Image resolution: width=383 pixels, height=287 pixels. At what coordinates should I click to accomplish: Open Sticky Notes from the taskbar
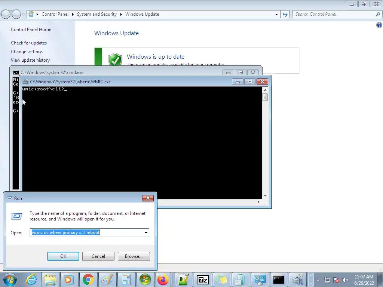(x=221, y=280)
